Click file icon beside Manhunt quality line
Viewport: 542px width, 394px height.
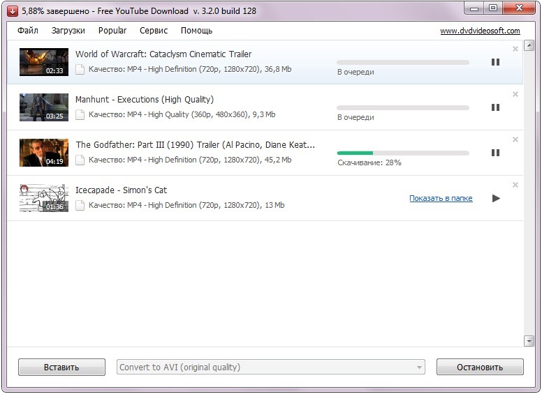click(x=80, y=114)
